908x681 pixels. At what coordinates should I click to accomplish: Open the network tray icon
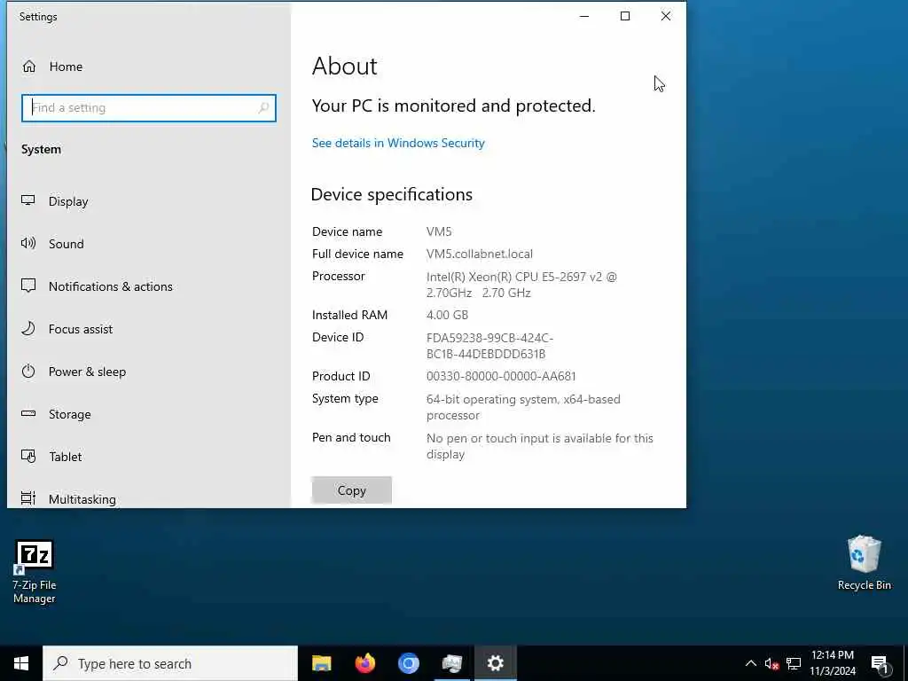click(x=794, y=663)
